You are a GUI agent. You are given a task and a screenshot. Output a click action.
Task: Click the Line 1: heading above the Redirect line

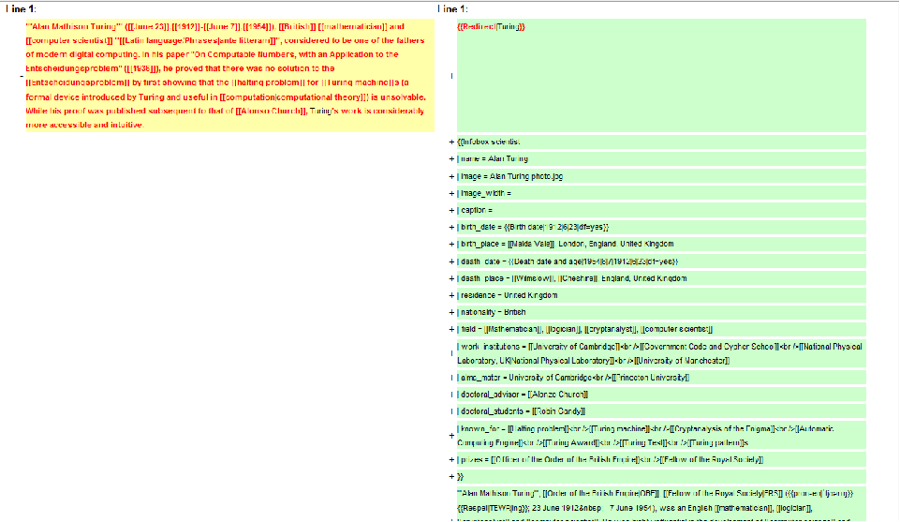click(x=452, y=9)
